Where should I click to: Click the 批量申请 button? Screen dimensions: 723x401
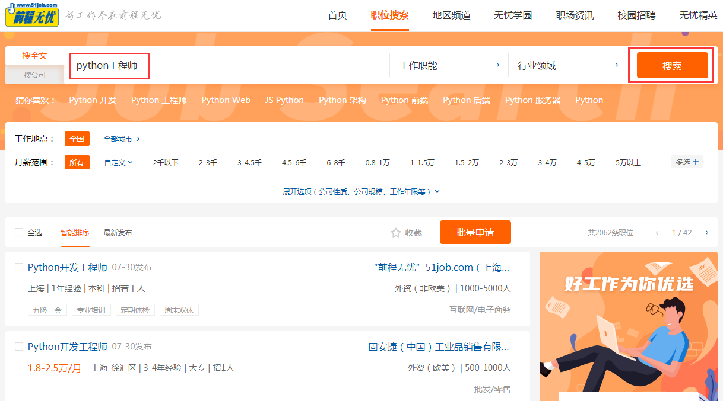pyautogui.click(x=475, y=232)
